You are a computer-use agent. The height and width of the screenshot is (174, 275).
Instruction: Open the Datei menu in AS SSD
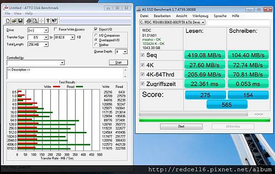coord(144,16)
